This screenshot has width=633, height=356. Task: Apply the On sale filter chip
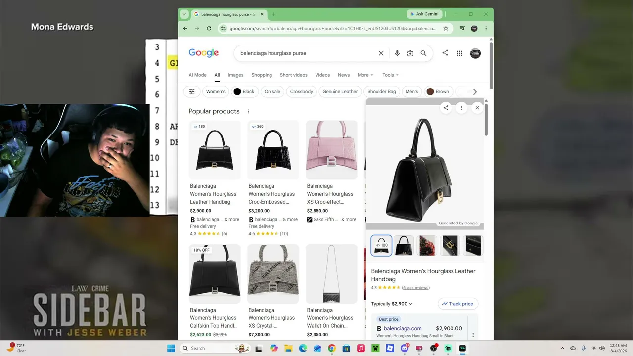(x=272, y=91)
